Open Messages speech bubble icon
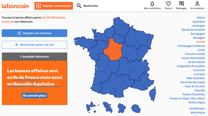This screenshot has height=116, width=208. (x=181, y=4)
